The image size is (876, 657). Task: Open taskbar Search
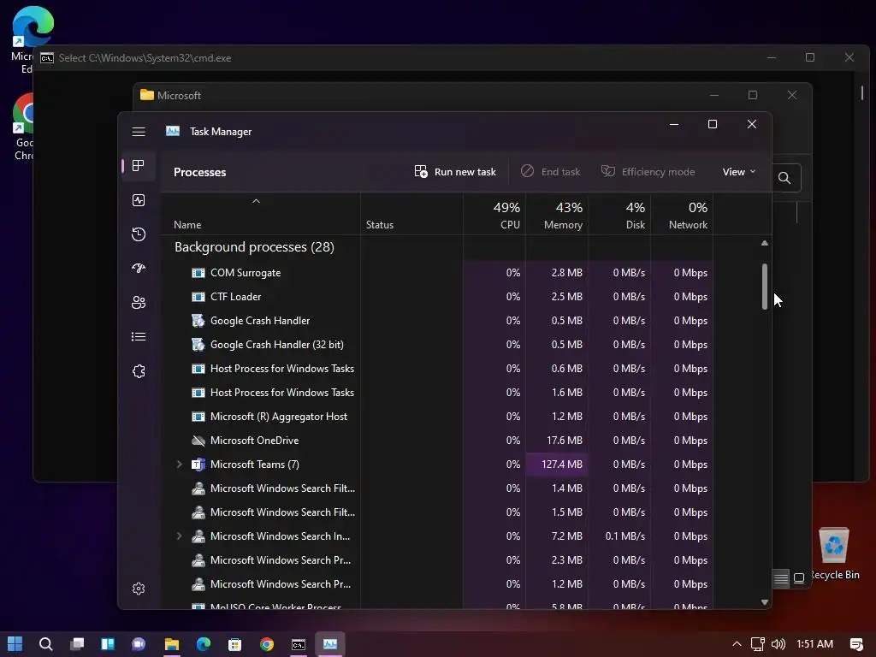coord(46,643)
